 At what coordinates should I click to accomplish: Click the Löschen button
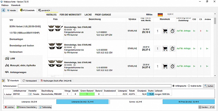(x=9, y=107)
